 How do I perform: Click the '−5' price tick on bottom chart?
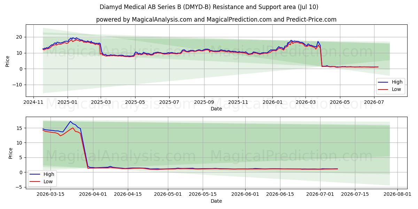pos(19,187)
